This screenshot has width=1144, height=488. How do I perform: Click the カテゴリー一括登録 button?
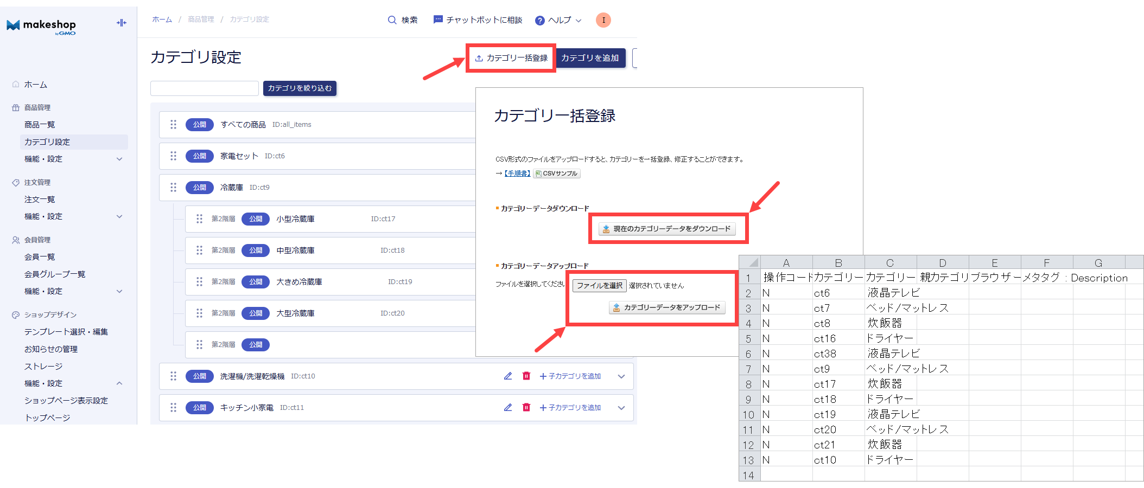pyautogui.click(x=511, y=58)
